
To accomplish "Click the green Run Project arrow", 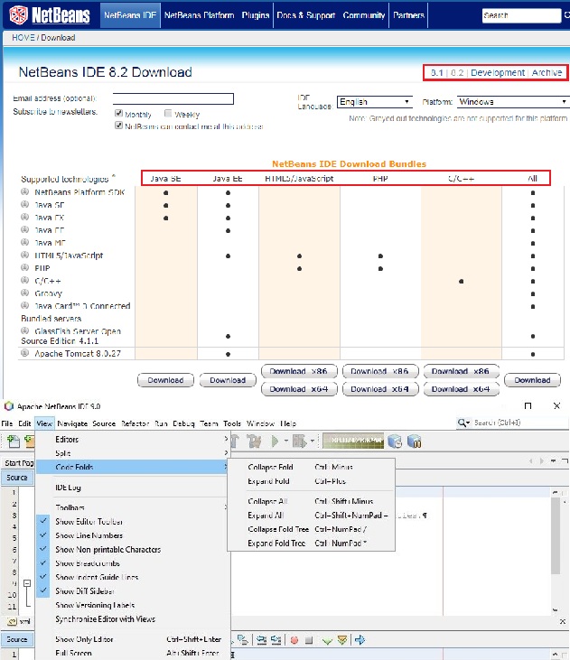I will (x=276, y=442).
